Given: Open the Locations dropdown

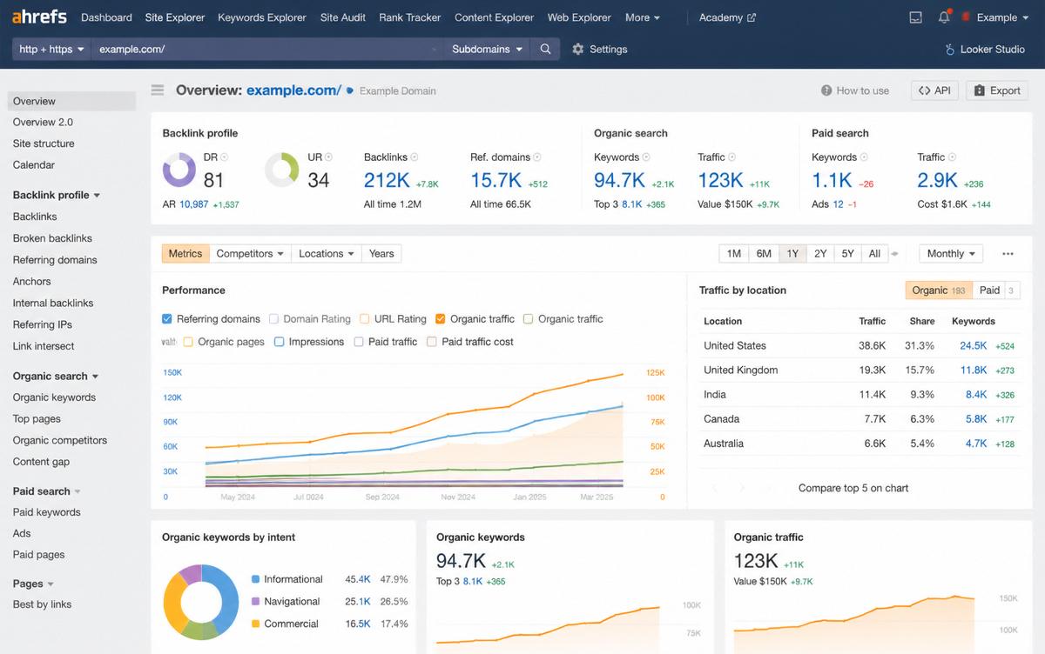Looking at the screenshot, I should [327, 254].
